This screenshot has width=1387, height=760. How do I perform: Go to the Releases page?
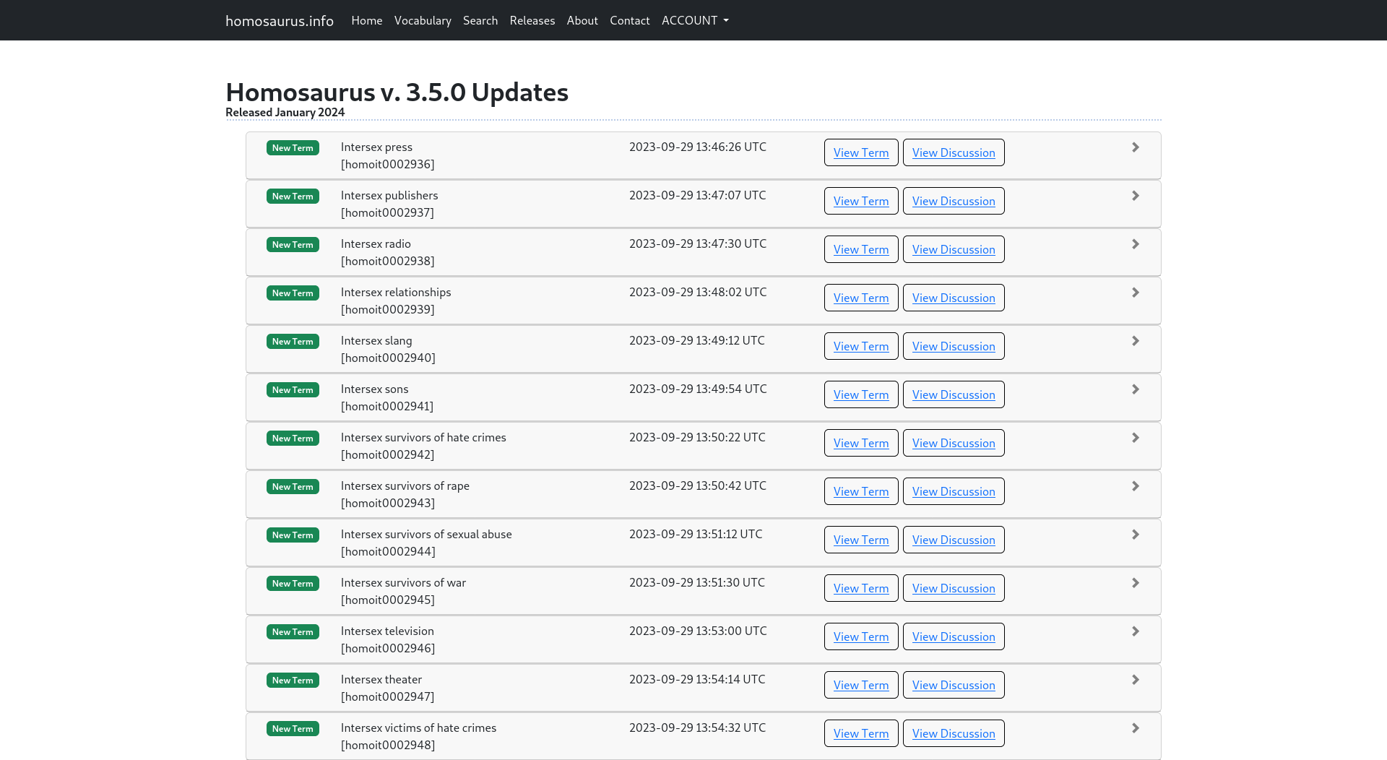[x=532, y=20]
